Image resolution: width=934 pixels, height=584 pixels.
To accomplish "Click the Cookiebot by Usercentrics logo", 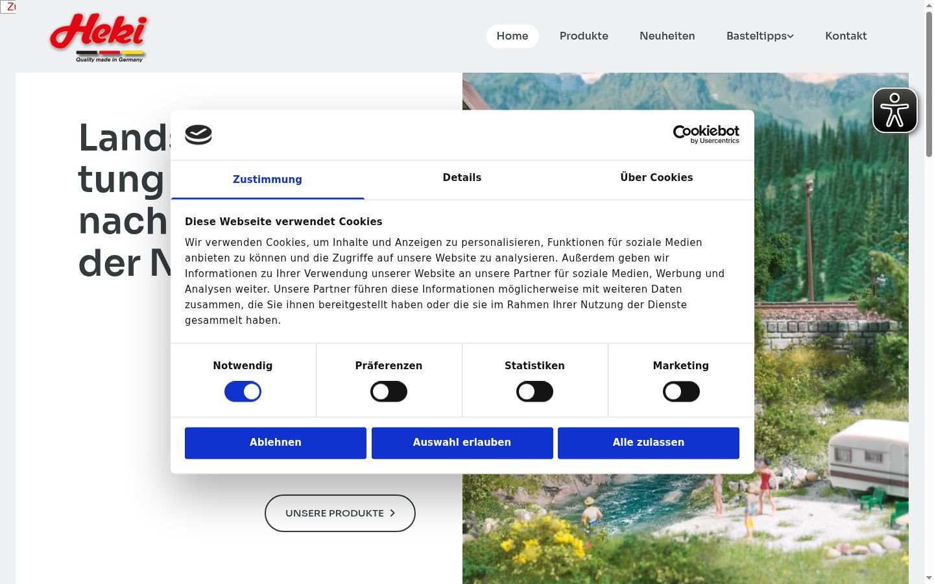I will pyautogui.click(x=706, y=134).
